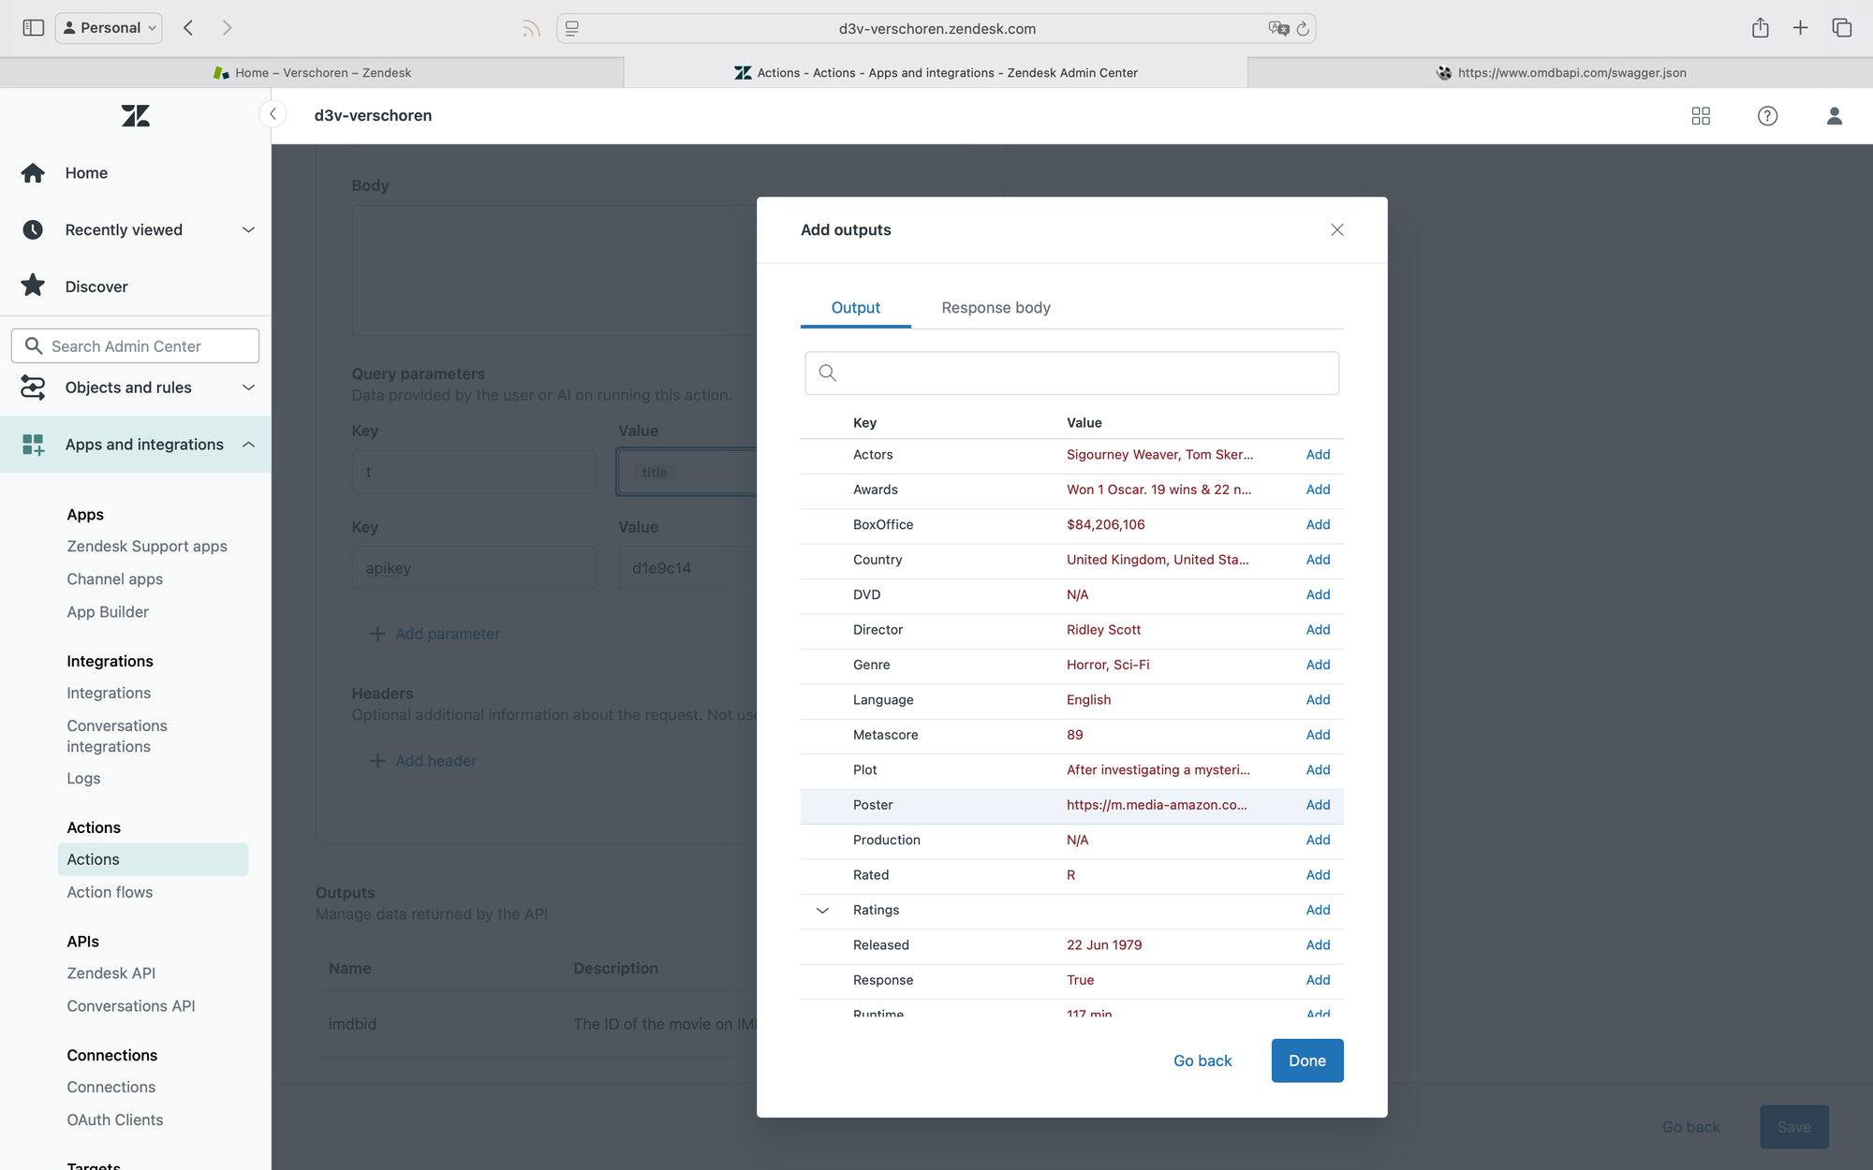Click the output key search field
1873x1170 pixels.
coord(1071,373)
